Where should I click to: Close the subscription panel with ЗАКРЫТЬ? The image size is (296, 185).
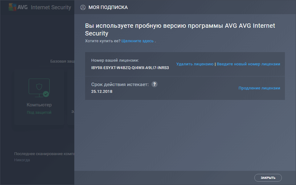coord(268,178)
